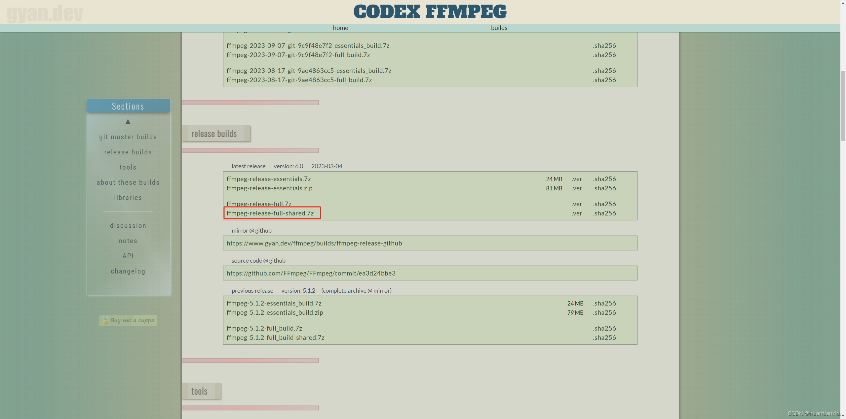Download ffmpeg-5.1.2-full_build-shared.7z
The height and width of the screenshot is (419, 846).
tap(275, 338)
